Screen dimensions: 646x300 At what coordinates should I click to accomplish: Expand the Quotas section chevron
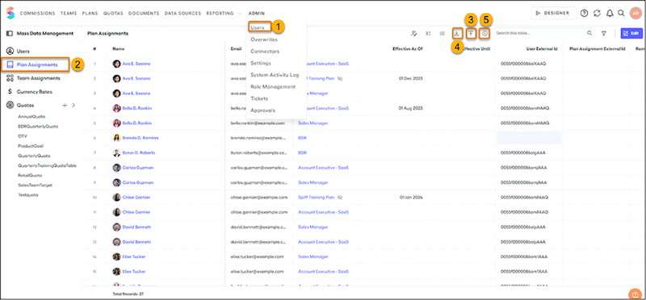tap(73, 106)
